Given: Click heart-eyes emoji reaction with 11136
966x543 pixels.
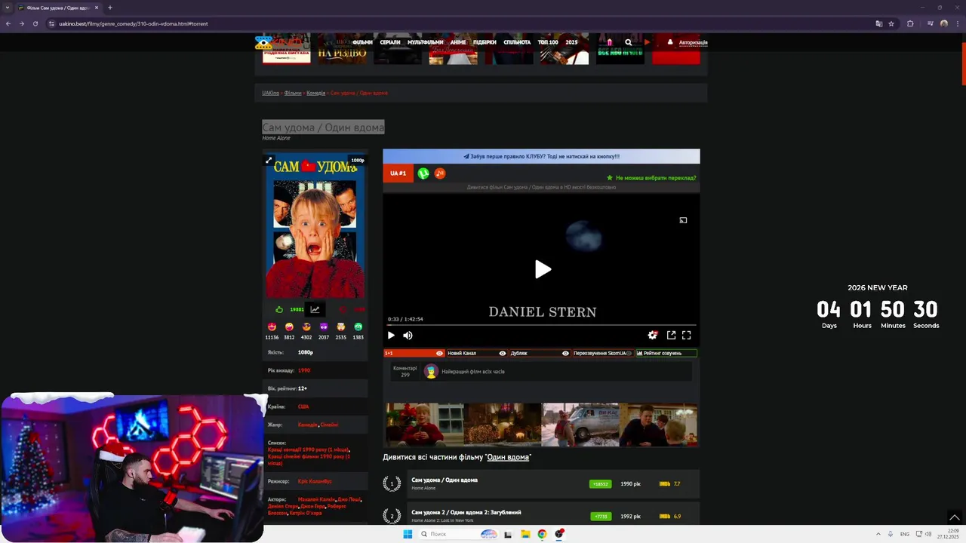Looking at the screenshot, I should (x=272, y=327).
